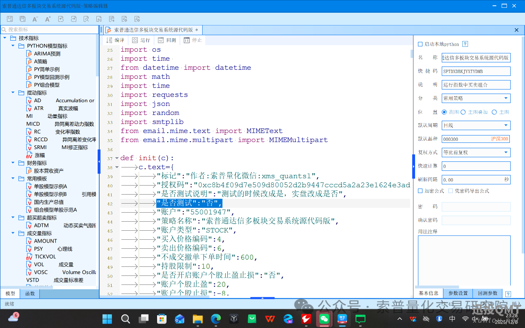The height and width of the screenshot is (328, 525).
Task: Check the 加密公式 checkbox
Action: pyautogui.click(x=420, y=191)
